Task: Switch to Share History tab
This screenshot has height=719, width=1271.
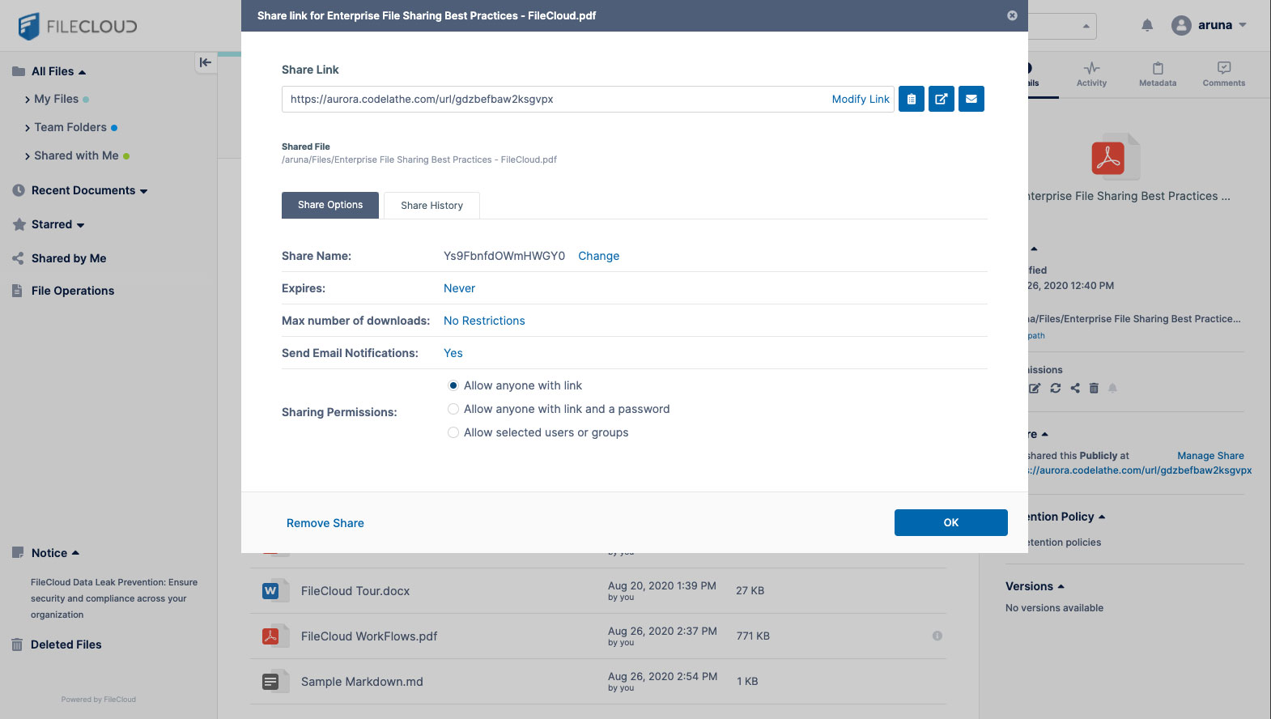Action: [431, 206]
